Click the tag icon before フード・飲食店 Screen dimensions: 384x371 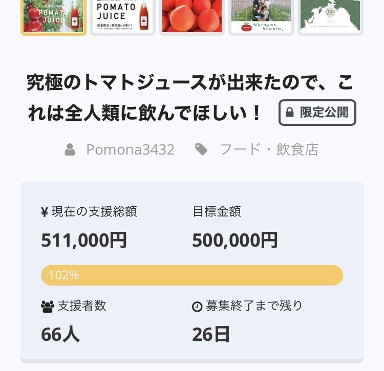[202, 149]
